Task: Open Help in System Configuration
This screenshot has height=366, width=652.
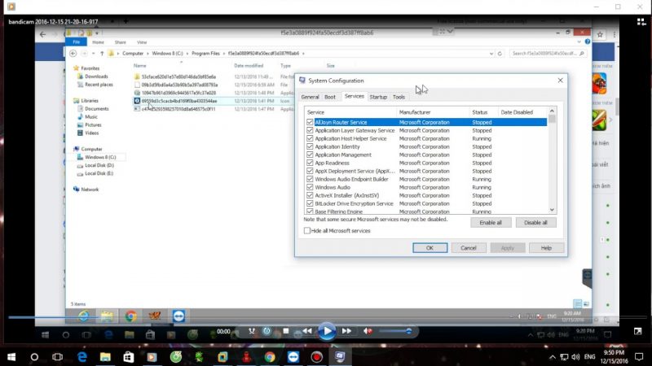Action: click(x=546, y=248)
